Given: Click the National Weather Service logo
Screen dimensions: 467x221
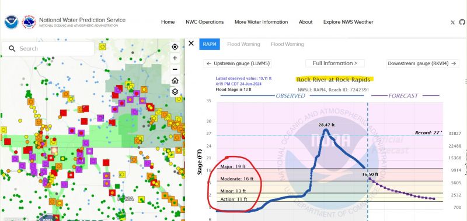Looking at the screenshot, I should pos(30,22).
